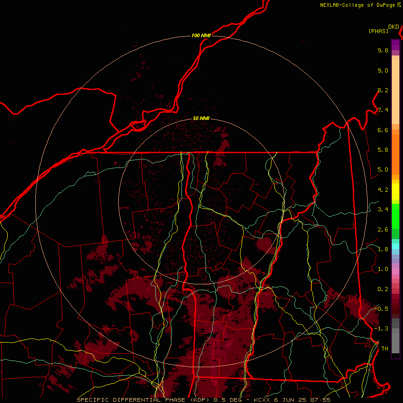Click the 7.4 value on color scale

coord(383,110)
